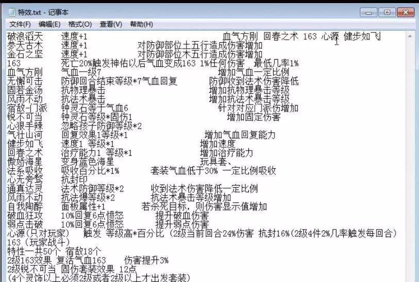Click on the text 增加治疗能力
The height and width of the screenshot is (282, 419).
point(227,153)
